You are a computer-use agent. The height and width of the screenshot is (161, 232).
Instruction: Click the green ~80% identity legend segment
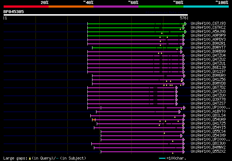[x=161, y=7]
